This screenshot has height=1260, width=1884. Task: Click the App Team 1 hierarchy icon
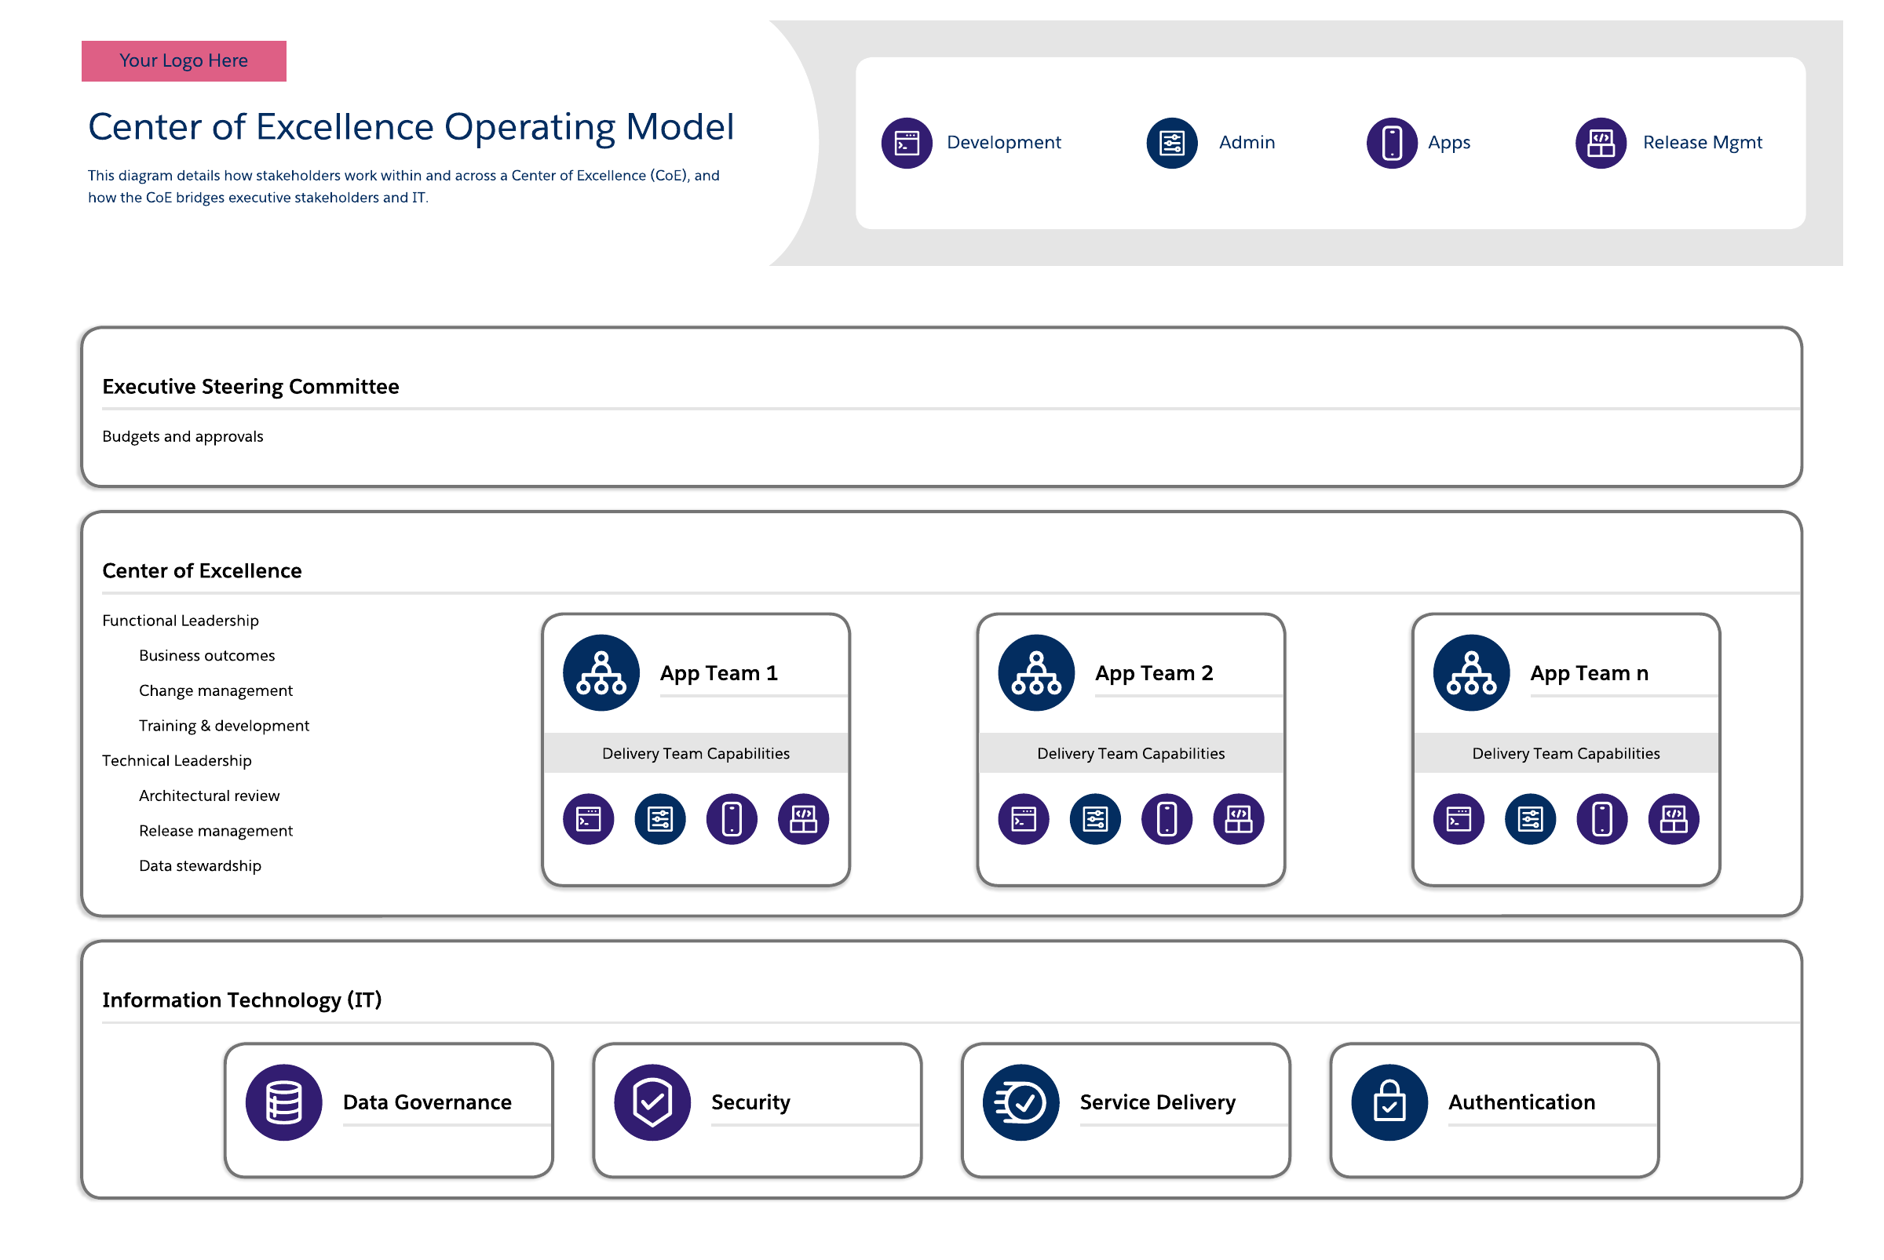coord(601,672)
